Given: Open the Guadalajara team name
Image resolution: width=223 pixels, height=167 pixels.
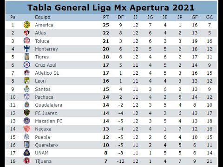Looking at the screenshot, I should pos(49,105).
